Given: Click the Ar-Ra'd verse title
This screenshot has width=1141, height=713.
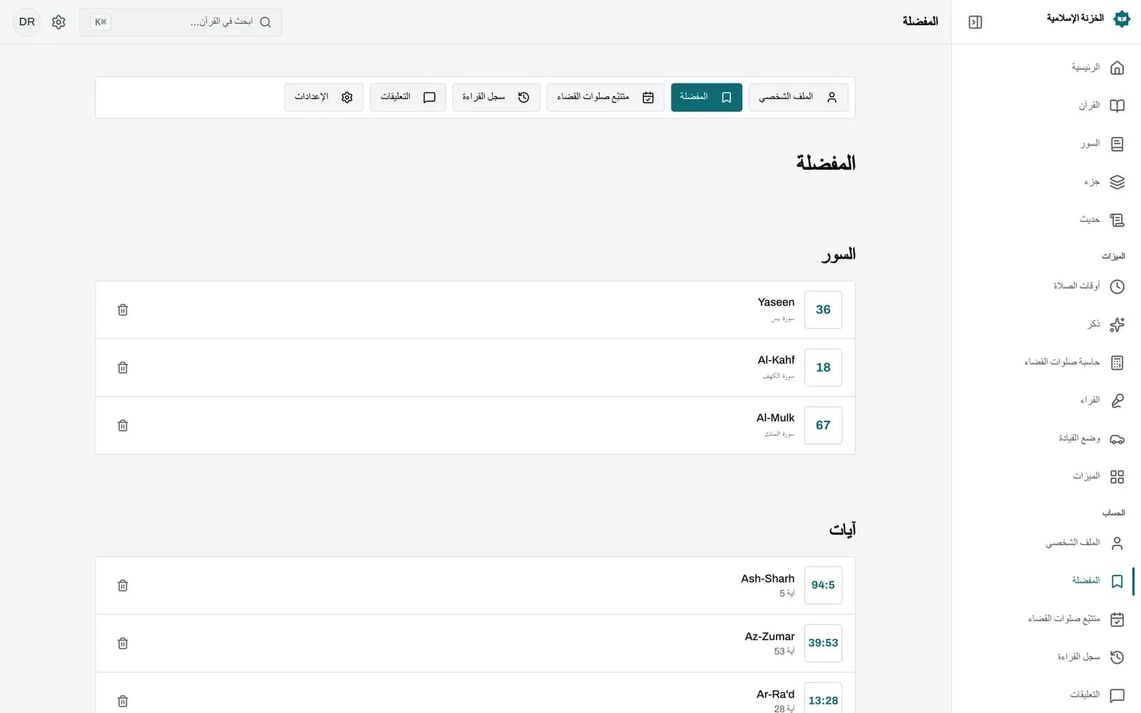Looking at the screenshot, I should click(x=775, y=694).
